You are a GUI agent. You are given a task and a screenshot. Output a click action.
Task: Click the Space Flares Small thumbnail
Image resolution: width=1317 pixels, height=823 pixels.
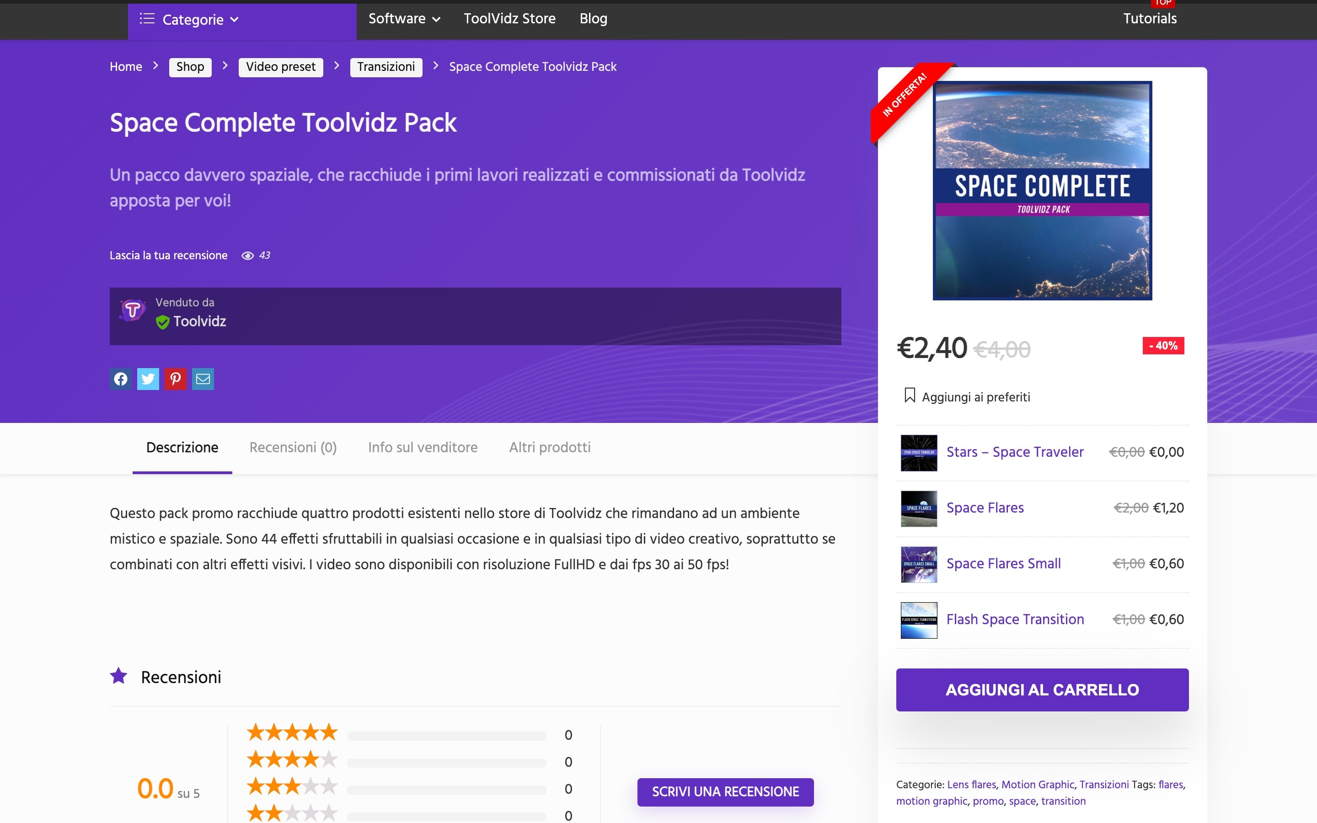[x=919, y=565]
